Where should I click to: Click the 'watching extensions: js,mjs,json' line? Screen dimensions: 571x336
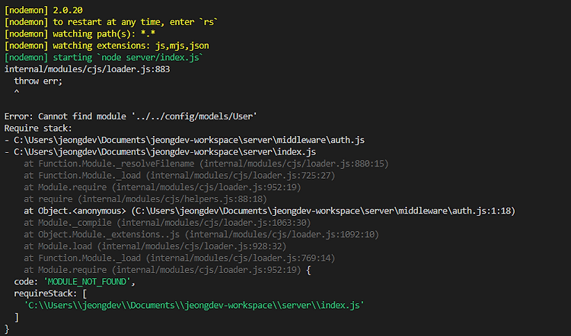pos(107,46)
